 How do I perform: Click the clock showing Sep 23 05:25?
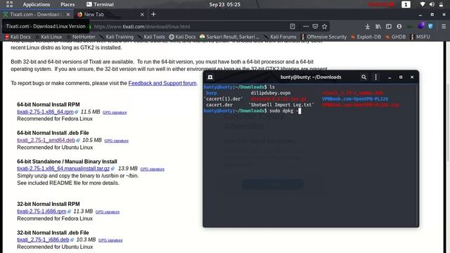point(225,5)
